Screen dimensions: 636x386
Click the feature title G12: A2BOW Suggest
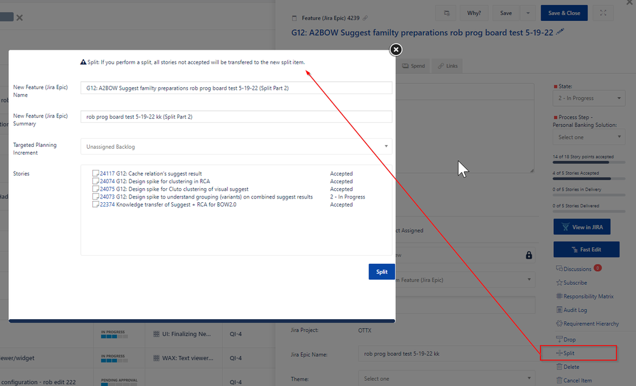point(422,32)
